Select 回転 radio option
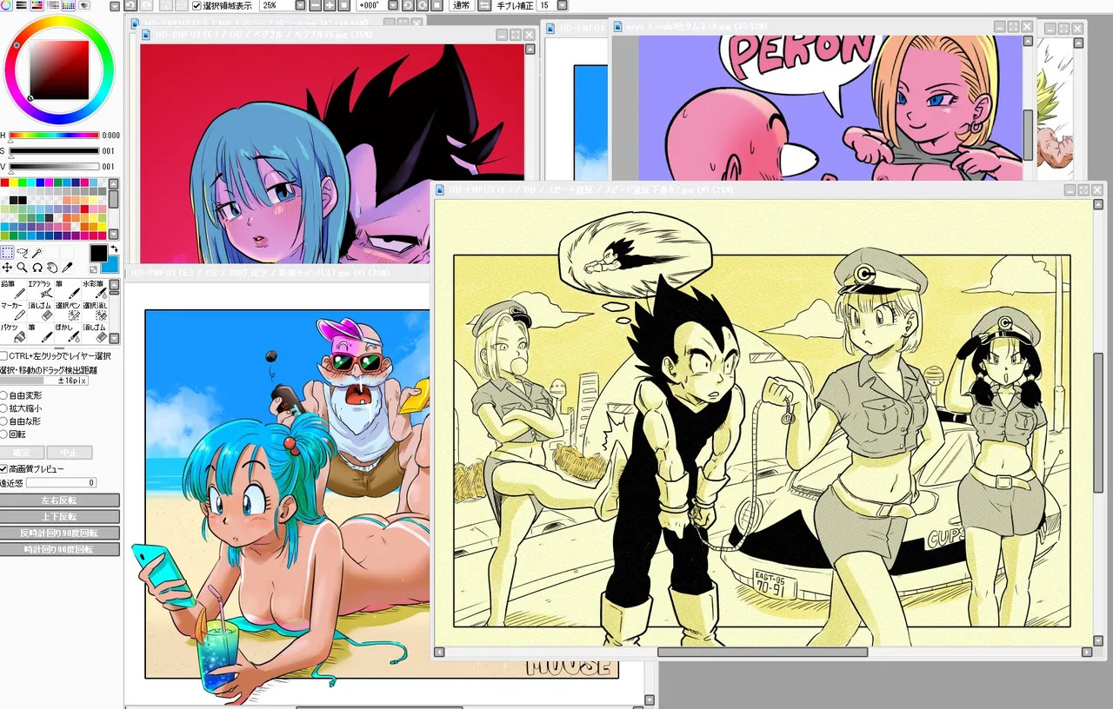This screenshot has width=1113, height=709. (x=3, y=434)
